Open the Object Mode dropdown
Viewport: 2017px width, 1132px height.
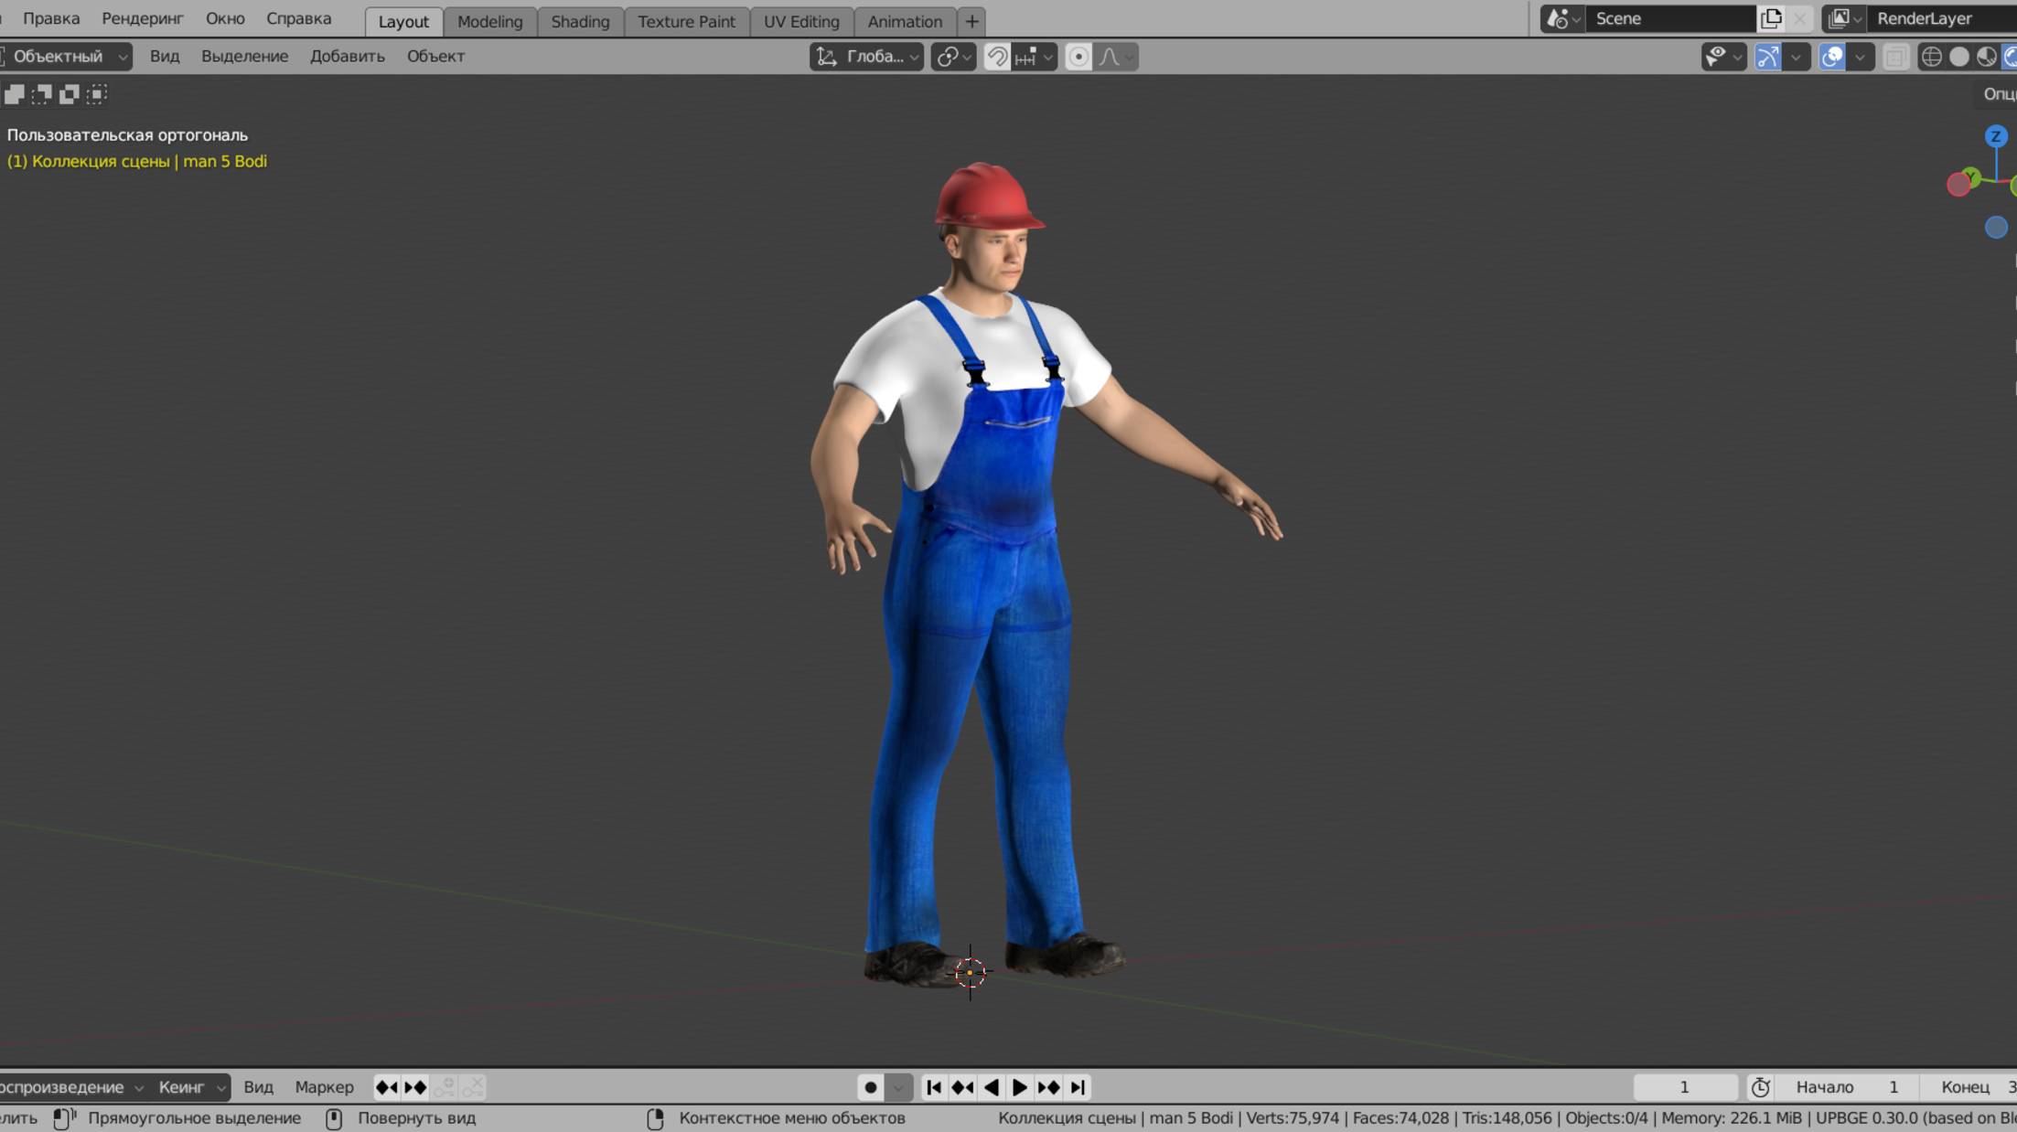64,56
